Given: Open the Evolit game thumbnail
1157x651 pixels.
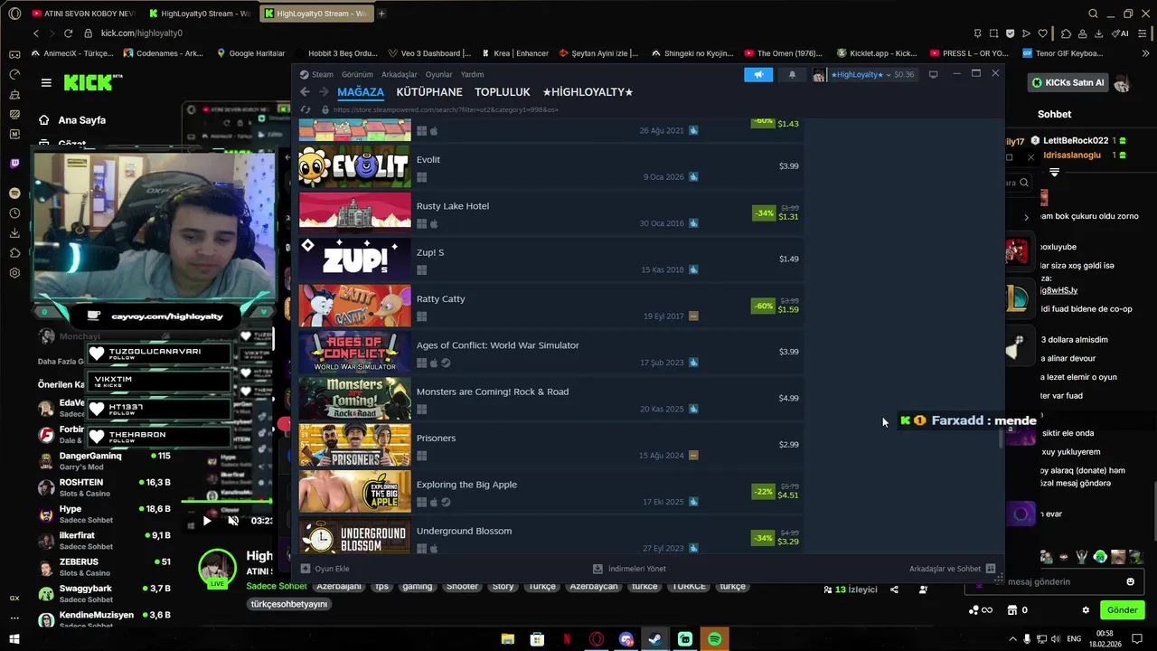Looking at the screenshot, I should (354, 165).
